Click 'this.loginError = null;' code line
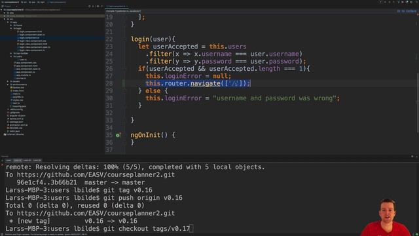Screen dimensions: 419x236 pyautogui.click(x=189, y=76)
